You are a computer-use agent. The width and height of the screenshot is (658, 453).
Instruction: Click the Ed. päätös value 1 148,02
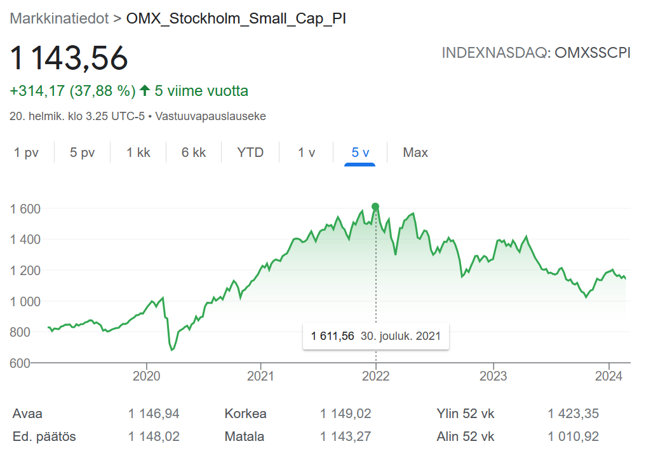pos(154,436)
